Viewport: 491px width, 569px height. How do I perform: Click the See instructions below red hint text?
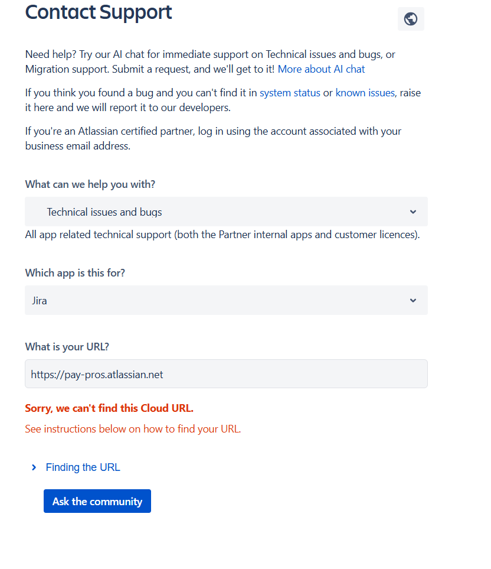pos(133,429)
